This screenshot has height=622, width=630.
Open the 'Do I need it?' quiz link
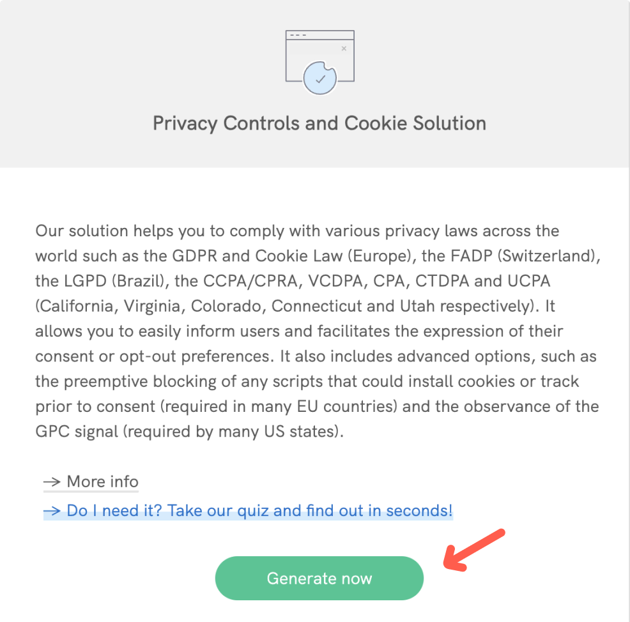click(x=259, y=511)
